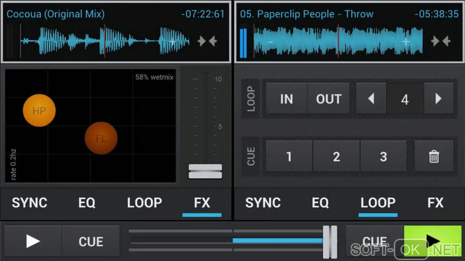Switch right deck to FX tab
Viewport: 465px width, 261px height.
coord(435,203)
